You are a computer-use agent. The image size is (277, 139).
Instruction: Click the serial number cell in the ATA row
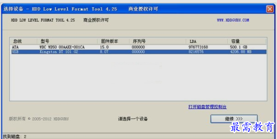[138, 47]
